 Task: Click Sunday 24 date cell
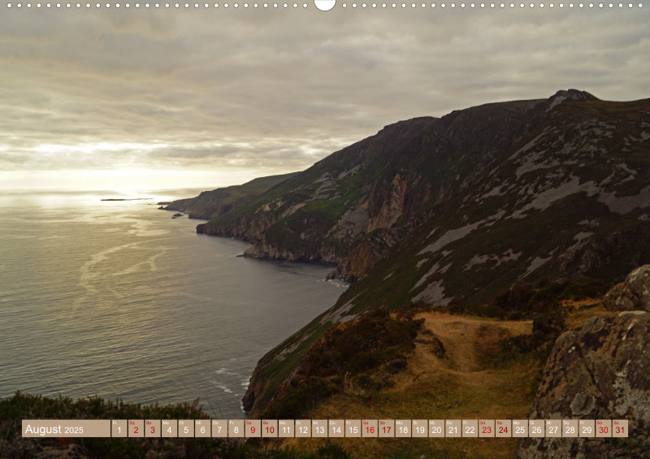coord(503,428)
